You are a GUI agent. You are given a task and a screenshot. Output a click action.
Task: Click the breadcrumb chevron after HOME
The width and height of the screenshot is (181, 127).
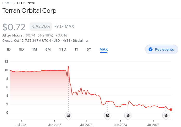(14, 3)
